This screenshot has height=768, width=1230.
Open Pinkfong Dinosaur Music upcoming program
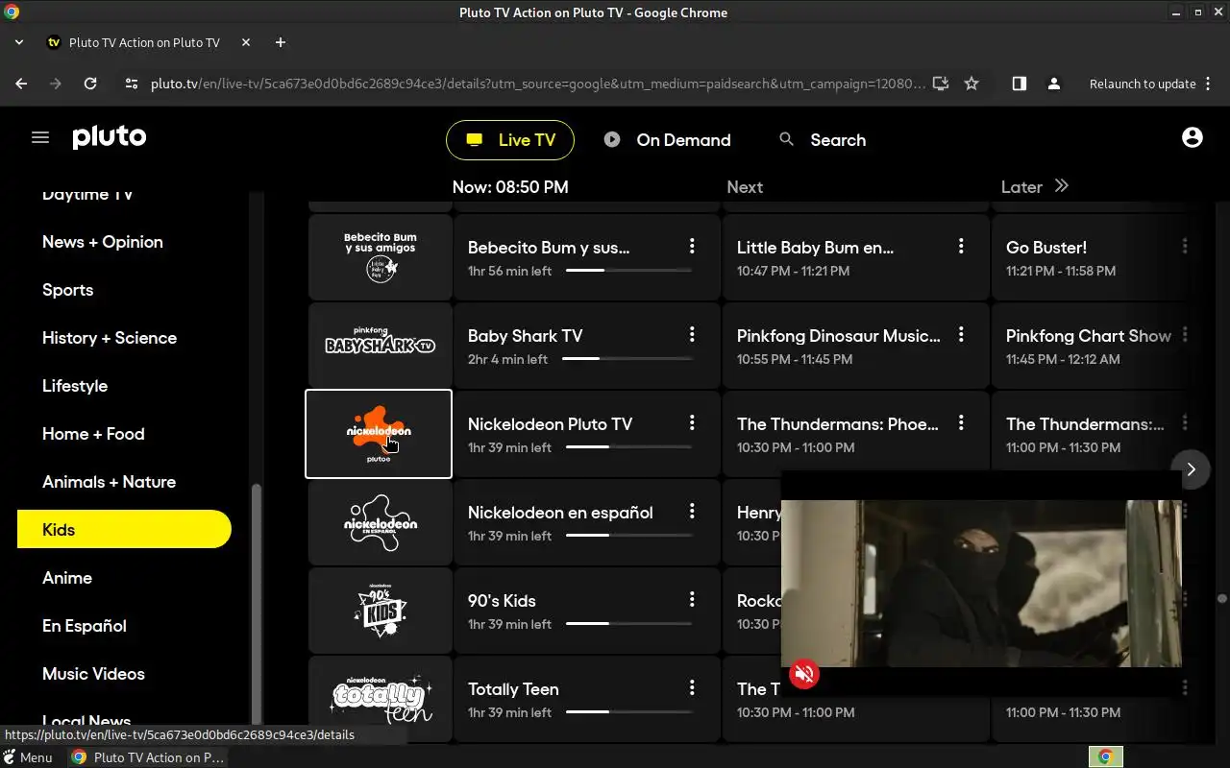click(855, 346)
